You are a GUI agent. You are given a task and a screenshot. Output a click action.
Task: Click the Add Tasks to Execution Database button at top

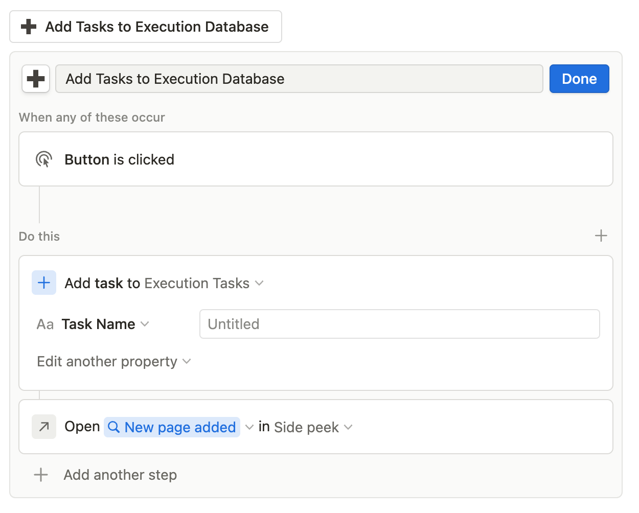[x=146, y=27]
